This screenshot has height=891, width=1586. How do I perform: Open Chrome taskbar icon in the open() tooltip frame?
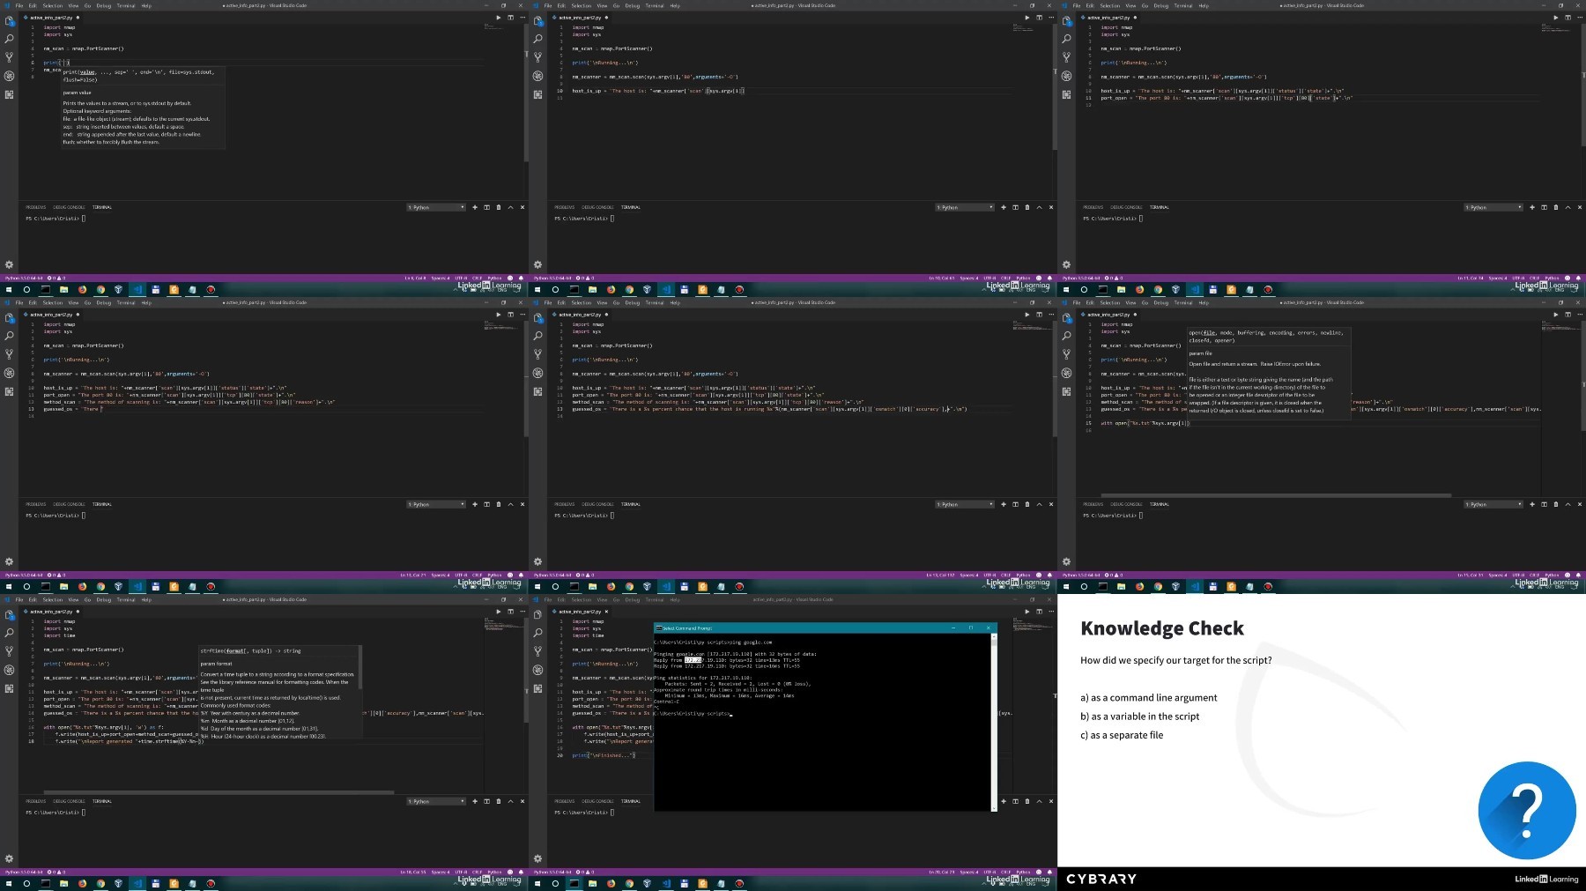1158,586
